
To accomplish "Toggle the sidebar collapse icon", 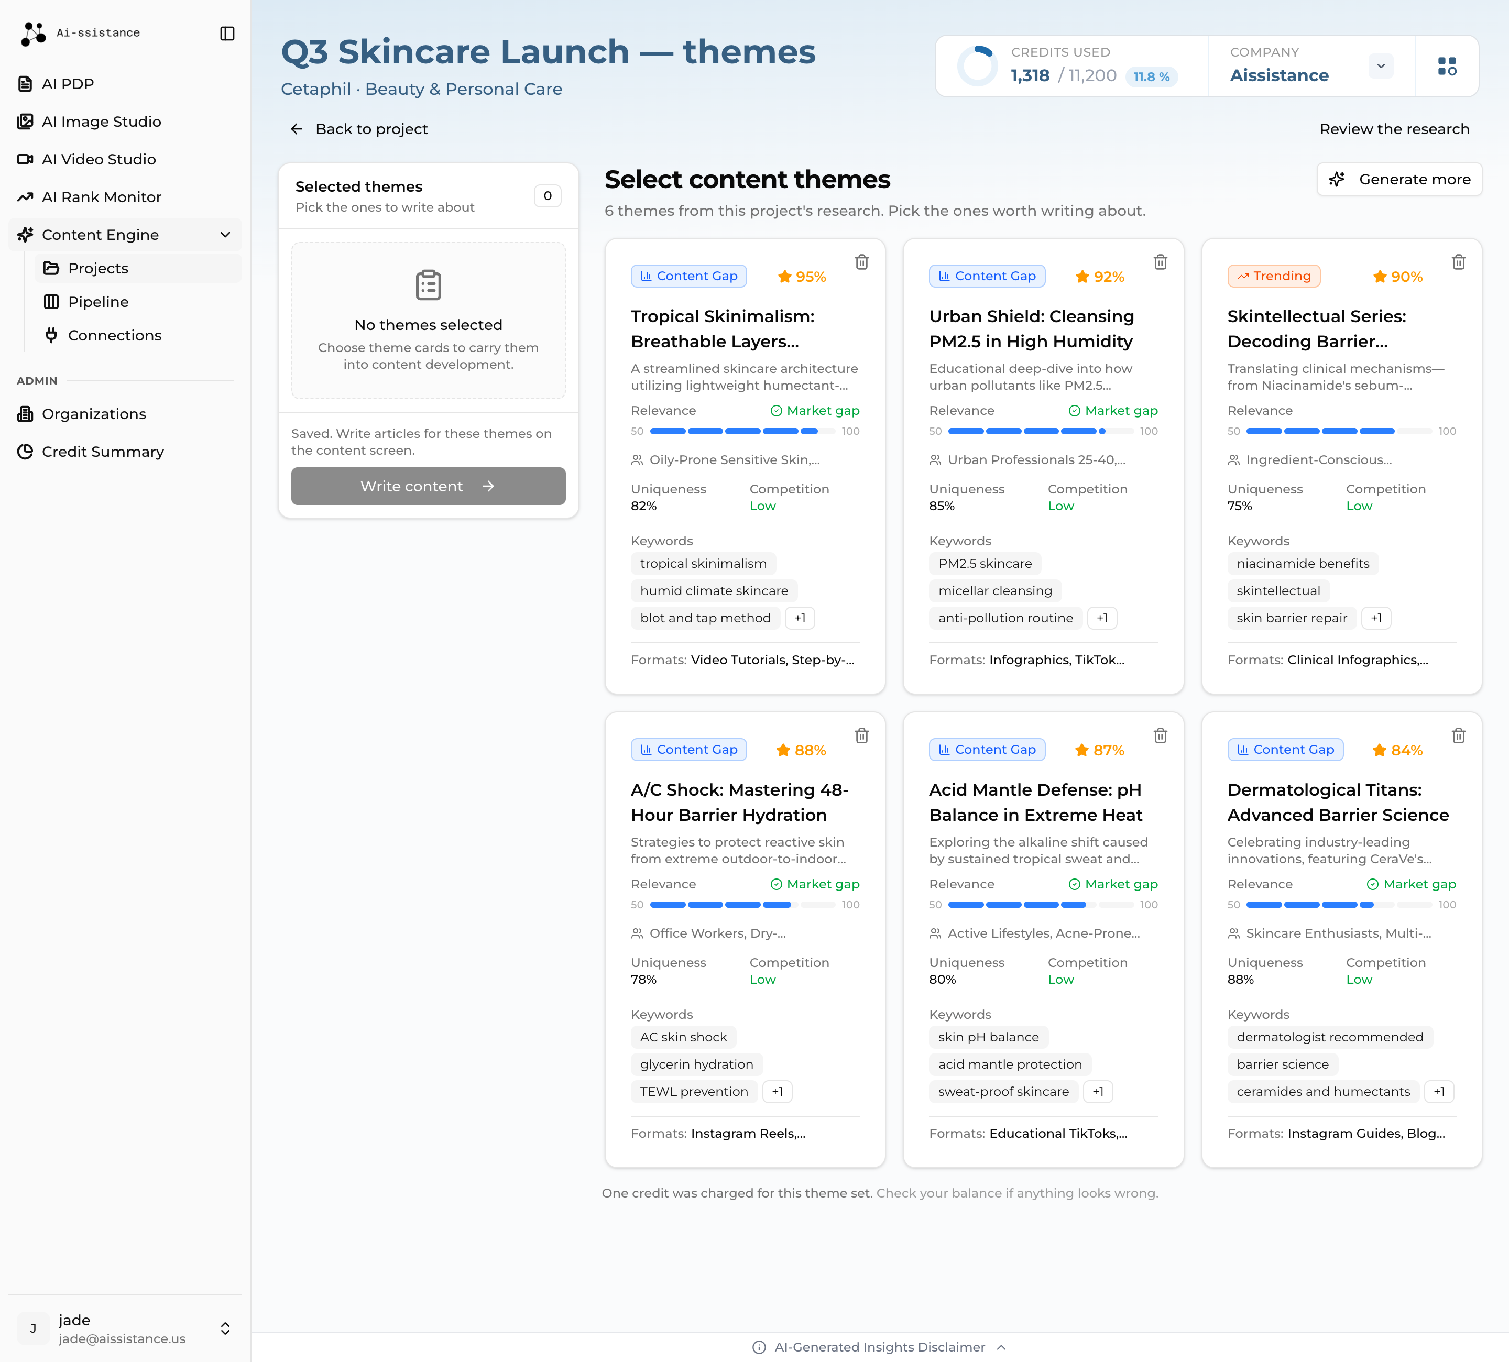I will pyautogui.click(x=227, y=33).
